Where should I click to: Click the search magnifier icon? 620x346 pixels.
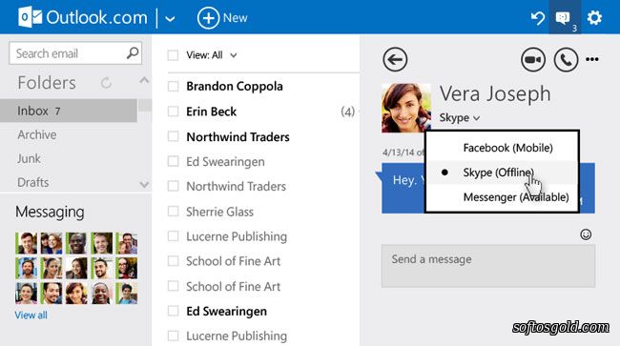[133, 53]
